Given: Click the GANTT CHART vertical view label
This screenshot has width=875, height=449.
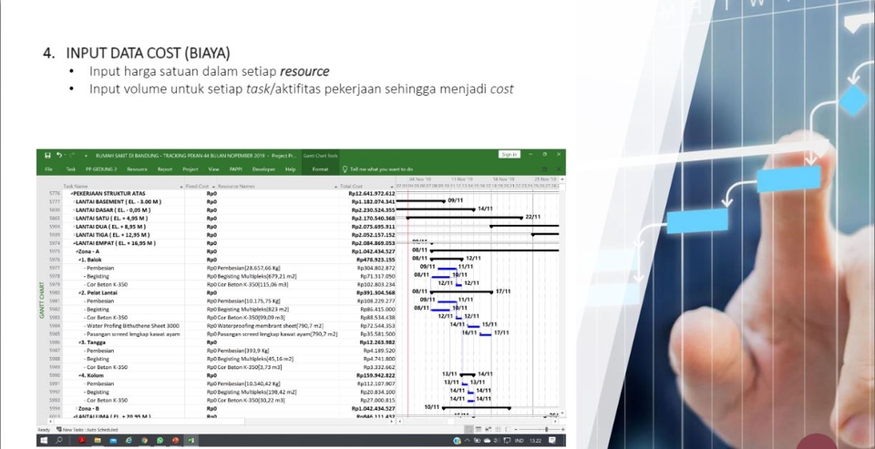Looking at the screenshot, I should coord(41,300).
